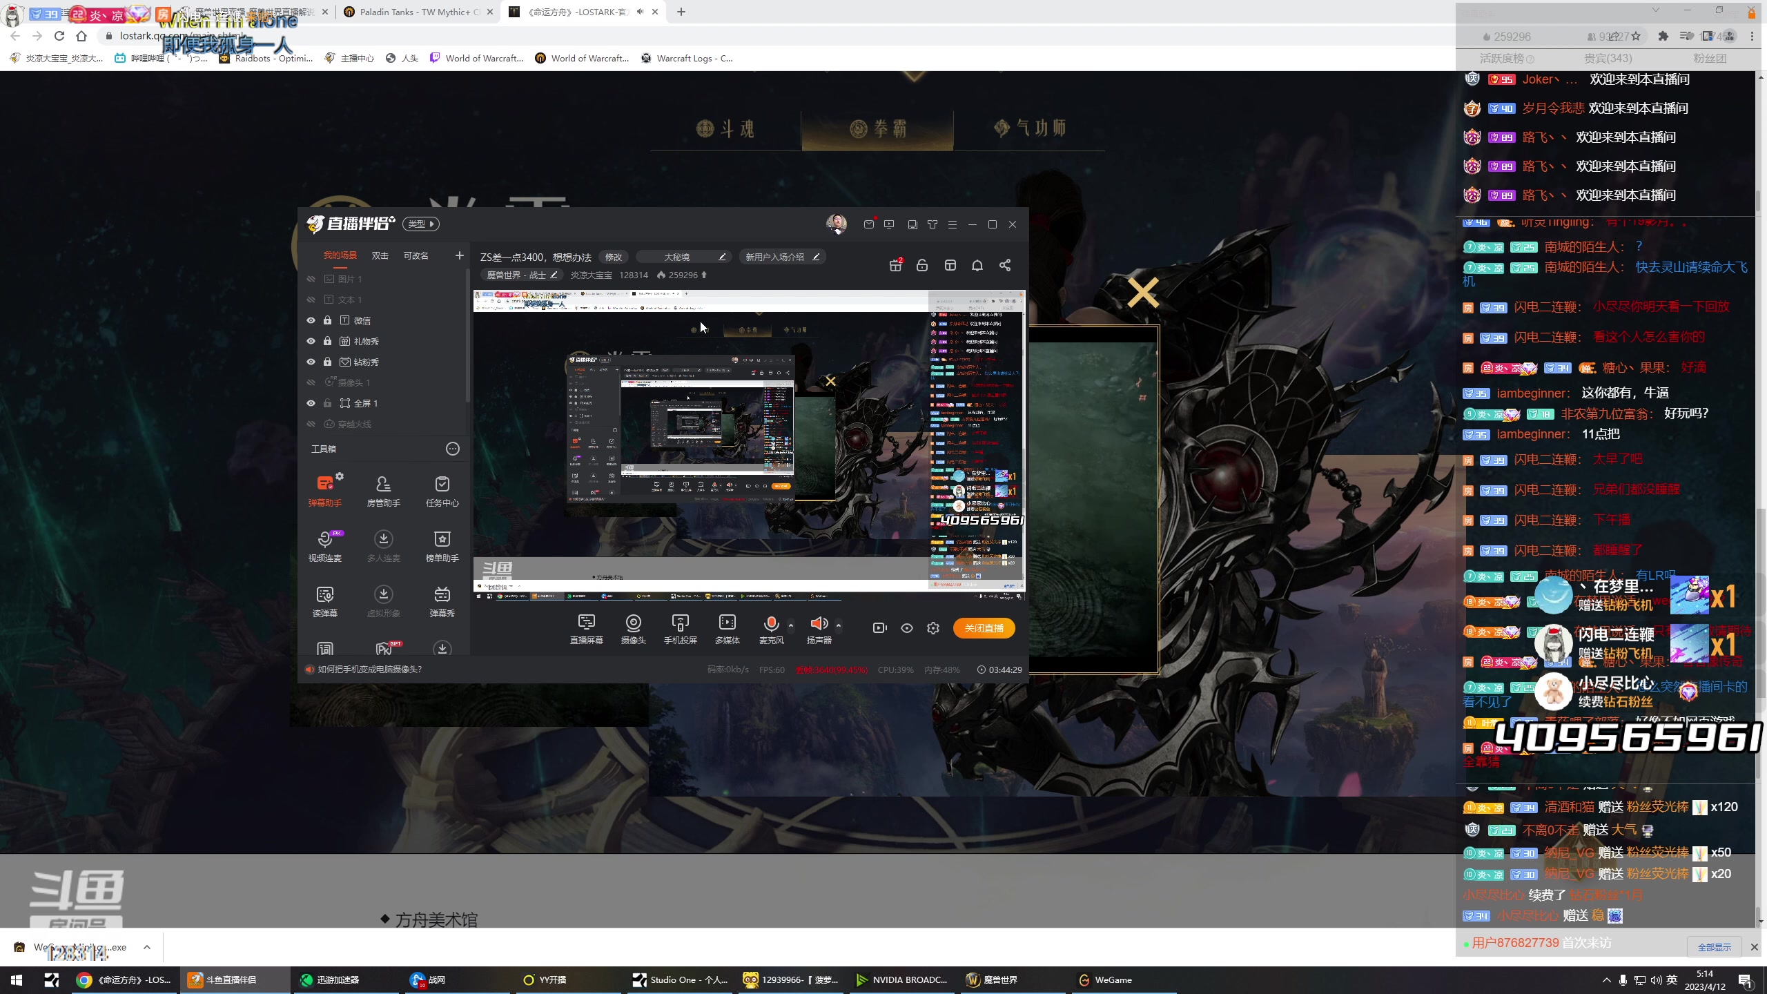
Task: Open the new browser tab button
Action: click(681, 12)
